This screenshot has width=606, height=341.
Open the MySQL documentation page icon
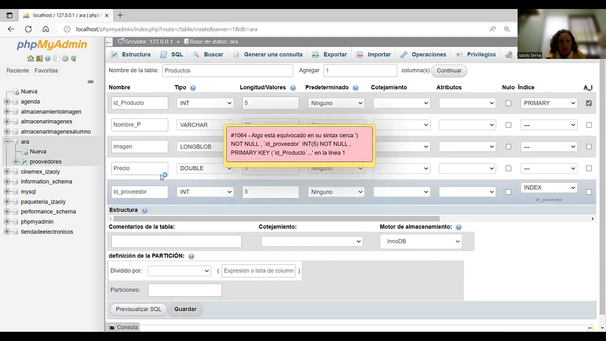(x=56, y=59)
